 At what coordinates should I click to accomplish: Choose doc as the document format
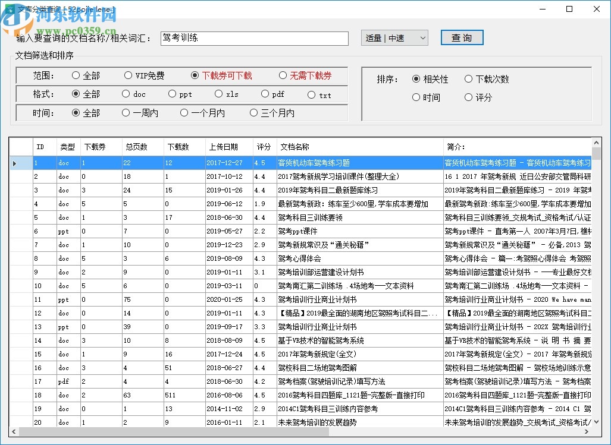(126, 94)
